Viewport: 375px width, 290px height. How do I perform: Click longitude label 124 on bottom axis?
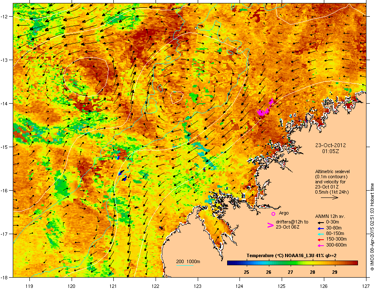239,286
